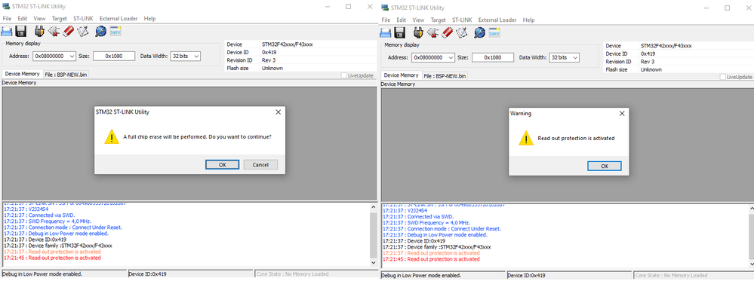
Task: Open Data Width dropdown in right window
Action: pyautogui.click(x=575, y=57)
